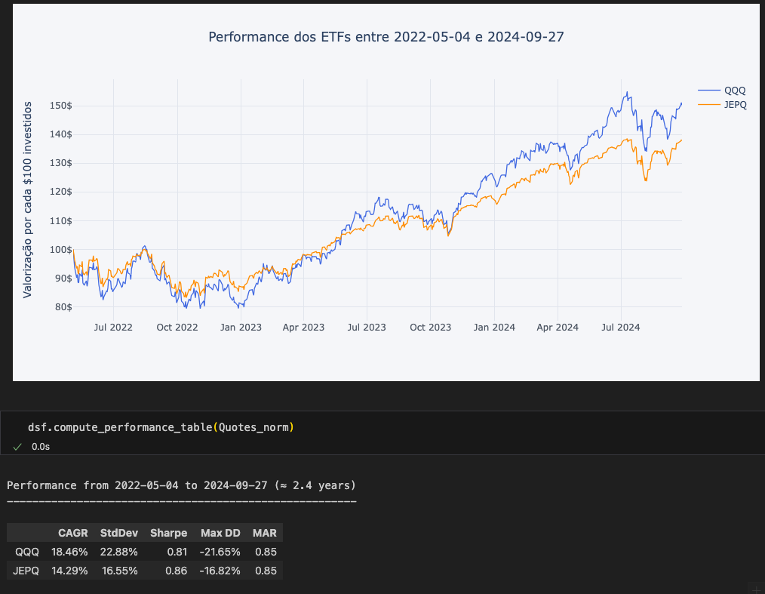Click the CAGR column header
Image resolution: width=765 pixels, height=594 pixels.
pos(73,533)
